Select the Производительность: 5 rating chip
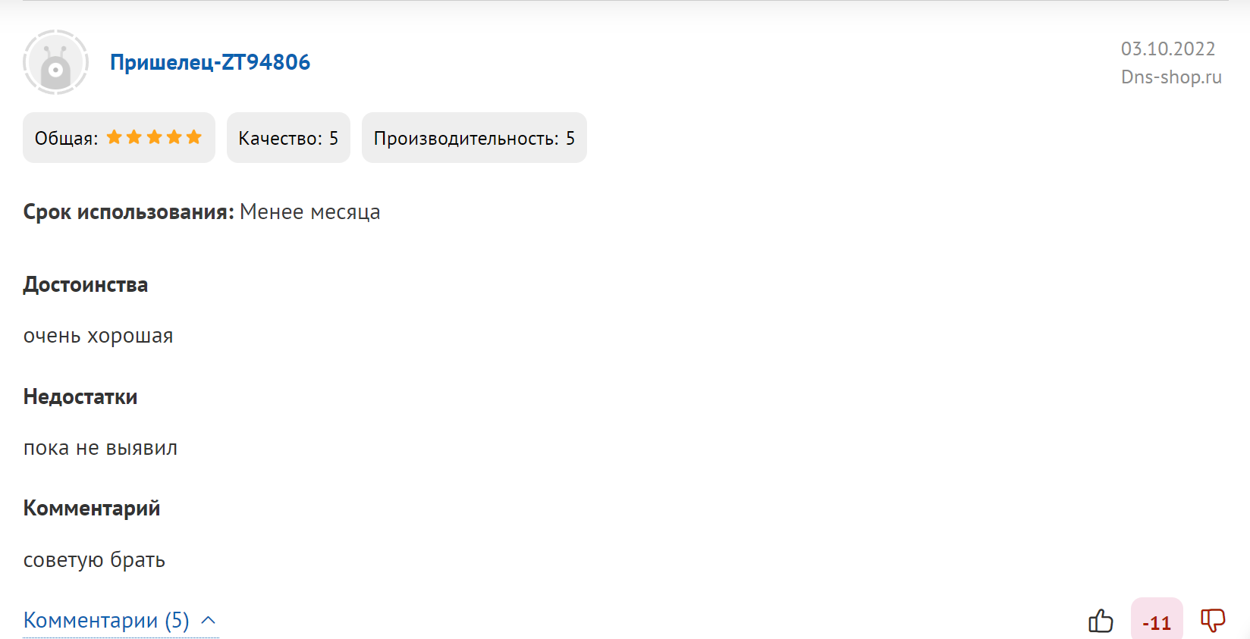1250x639 pixels. pos(474,138)
